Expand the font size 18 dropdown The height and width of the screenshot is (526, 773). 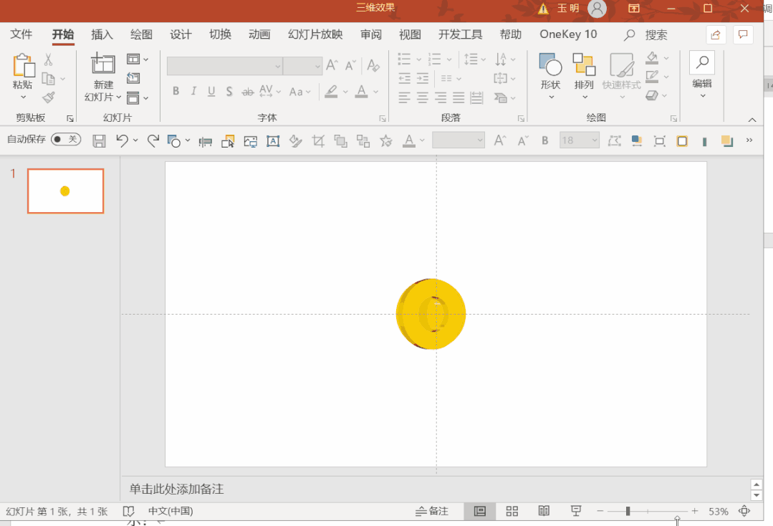[x=594, y=140]
